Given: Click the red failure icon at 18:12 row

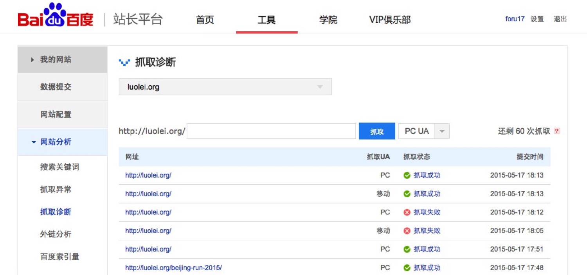Looking at the screenshot, I should click(407, 212).
